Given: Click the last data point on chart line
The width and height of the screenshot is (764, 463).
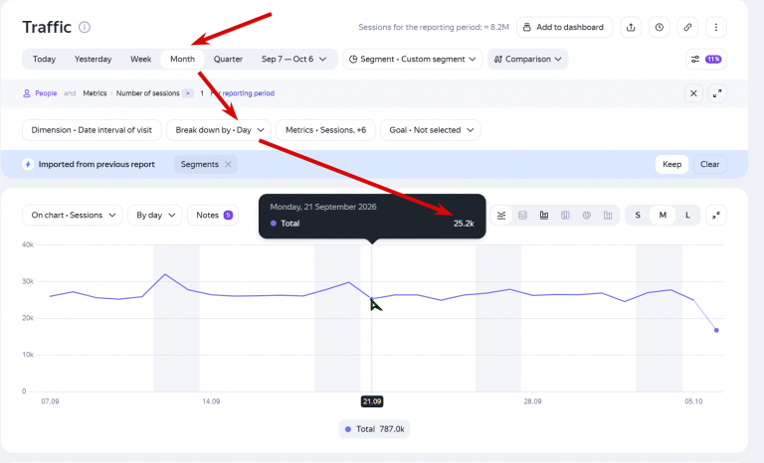Looking at the screenshot, I should click(x=716, y=331).
